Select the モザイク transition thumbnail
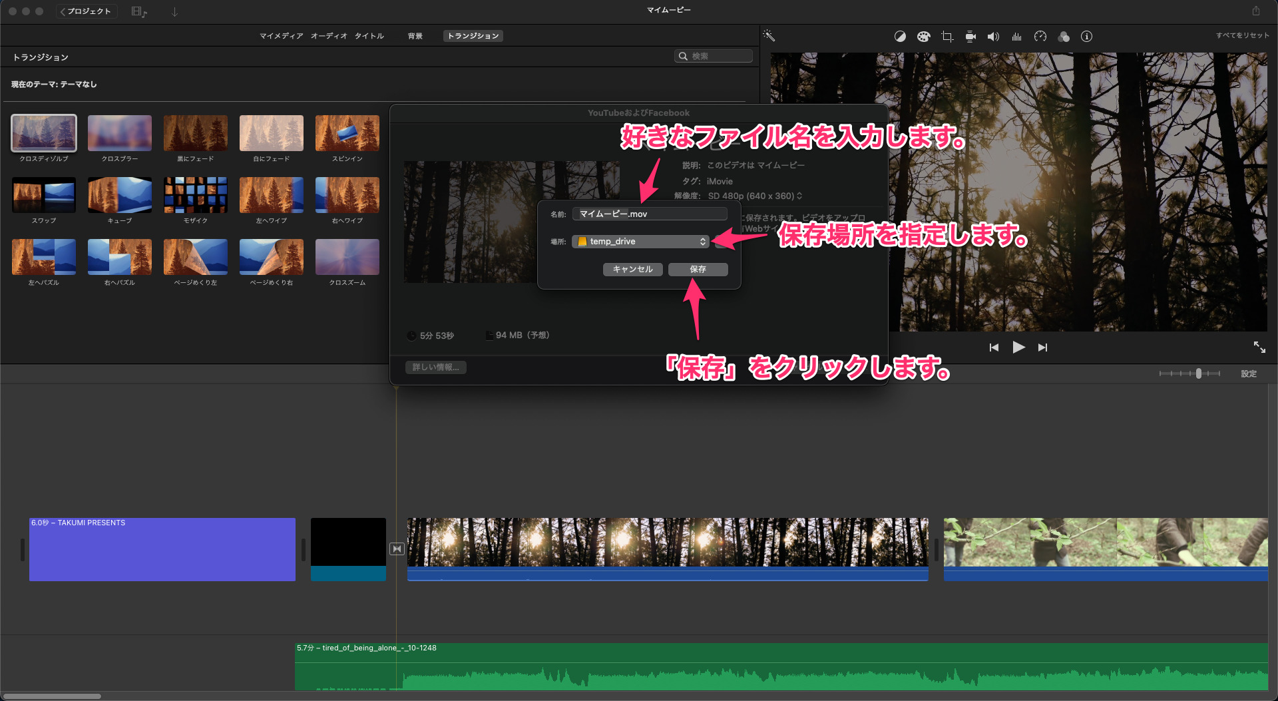The width and height of the screenshot is (1278, 701). [196, 195]
